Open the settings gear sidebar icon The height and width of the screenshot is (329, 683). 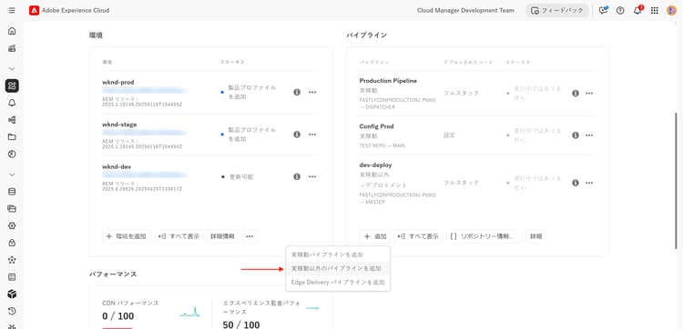12,225
